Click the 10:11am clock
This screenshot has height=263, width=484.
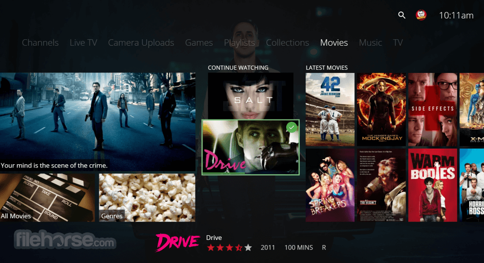pyautogui.click(x=456, y=15)
